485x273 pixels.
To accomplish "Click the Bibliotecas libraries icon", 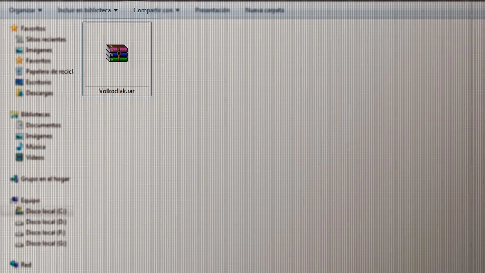I will [x=14, y=115].
